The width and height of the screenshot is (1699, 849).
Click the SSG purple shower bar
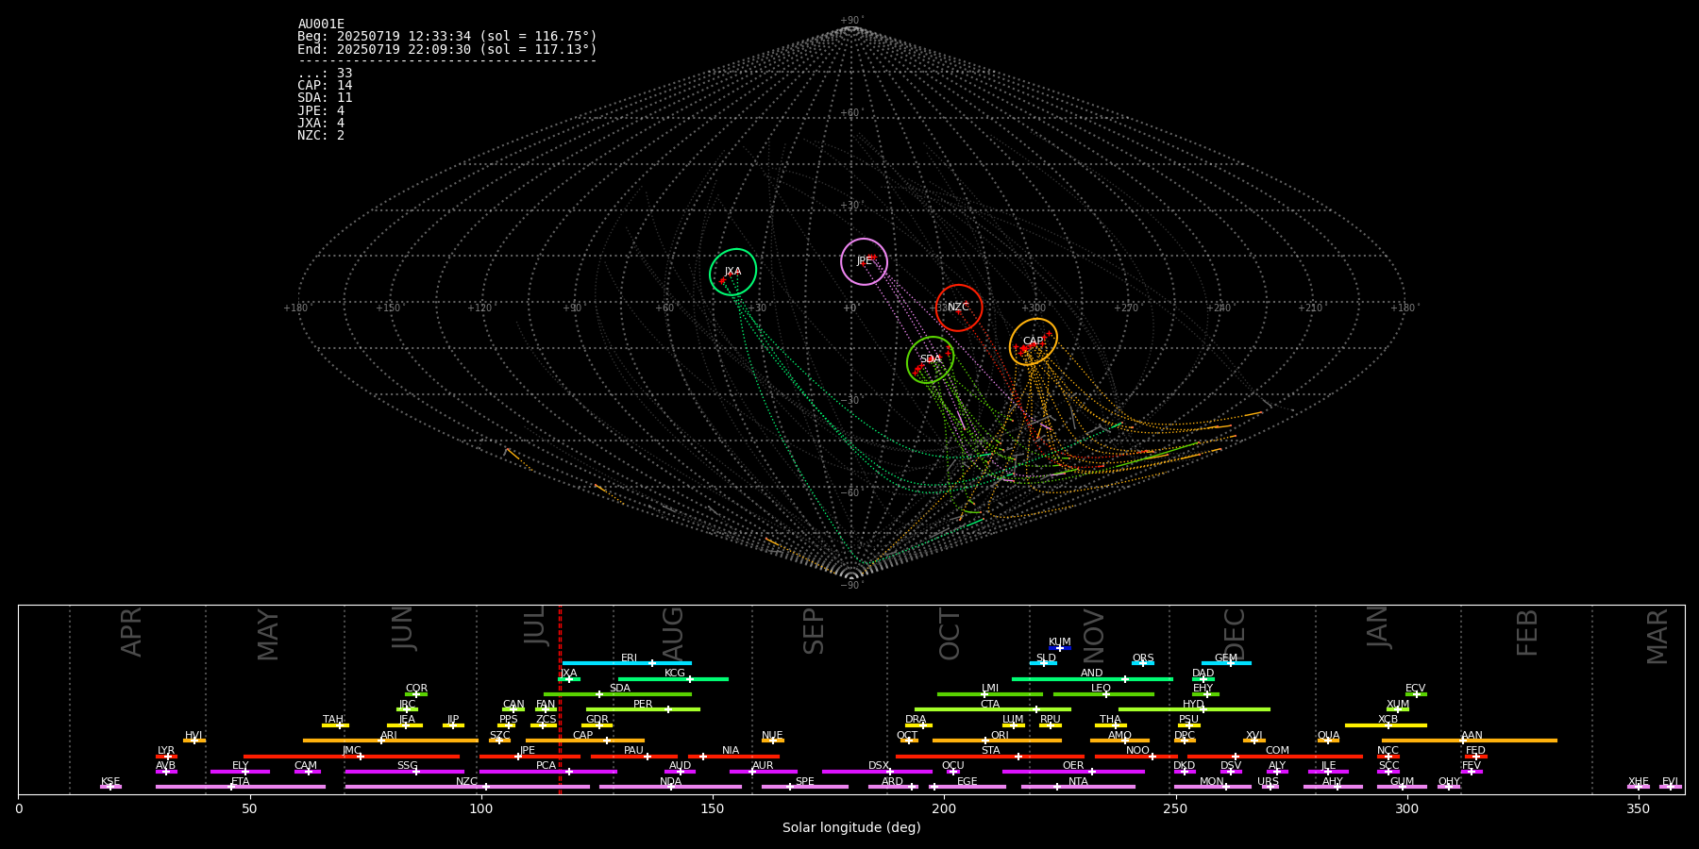pyautogui.click(x=405, y=772)
